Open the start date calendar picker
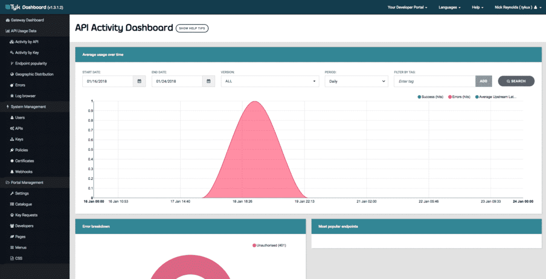This screenshot has width=546, height=279. coord(139,81)
